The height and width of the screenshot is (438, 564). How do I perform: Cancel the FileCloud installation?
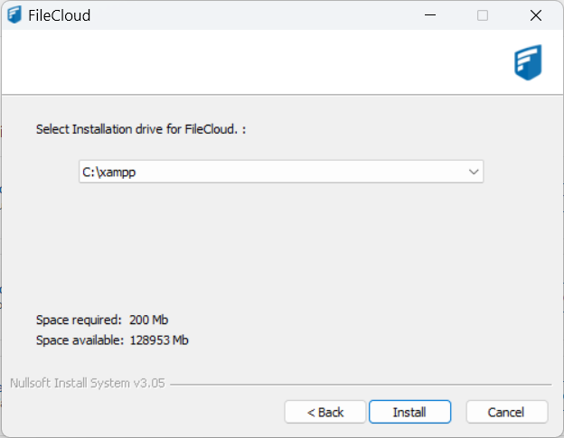[506, 412]
